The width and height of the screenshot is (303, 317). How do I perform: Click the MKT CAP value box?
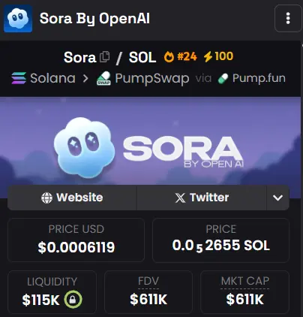click(244, 292)
